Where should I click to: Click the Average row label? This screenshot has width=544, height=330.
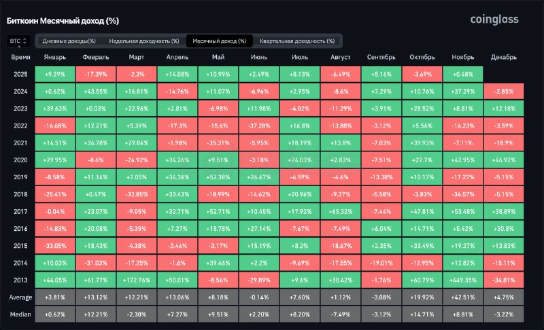point(20,297)
